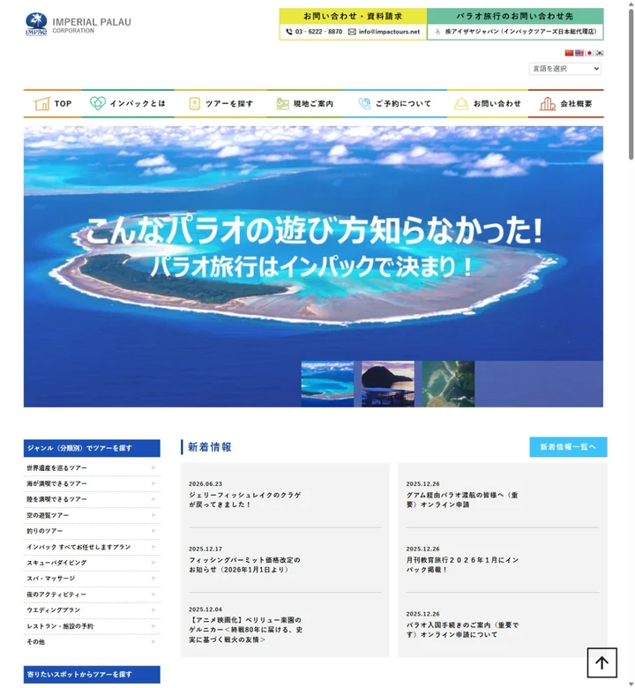Open スキューバダイビング category

point(92,563)
